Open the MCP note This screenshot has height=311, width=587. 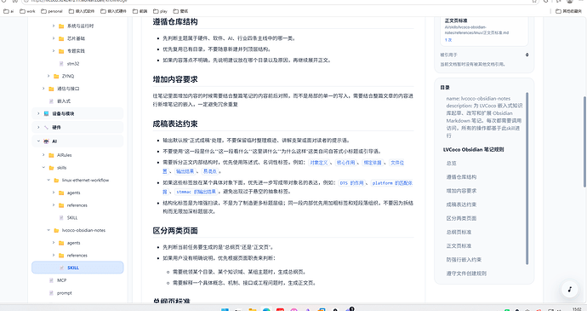(x=62, y=280)
